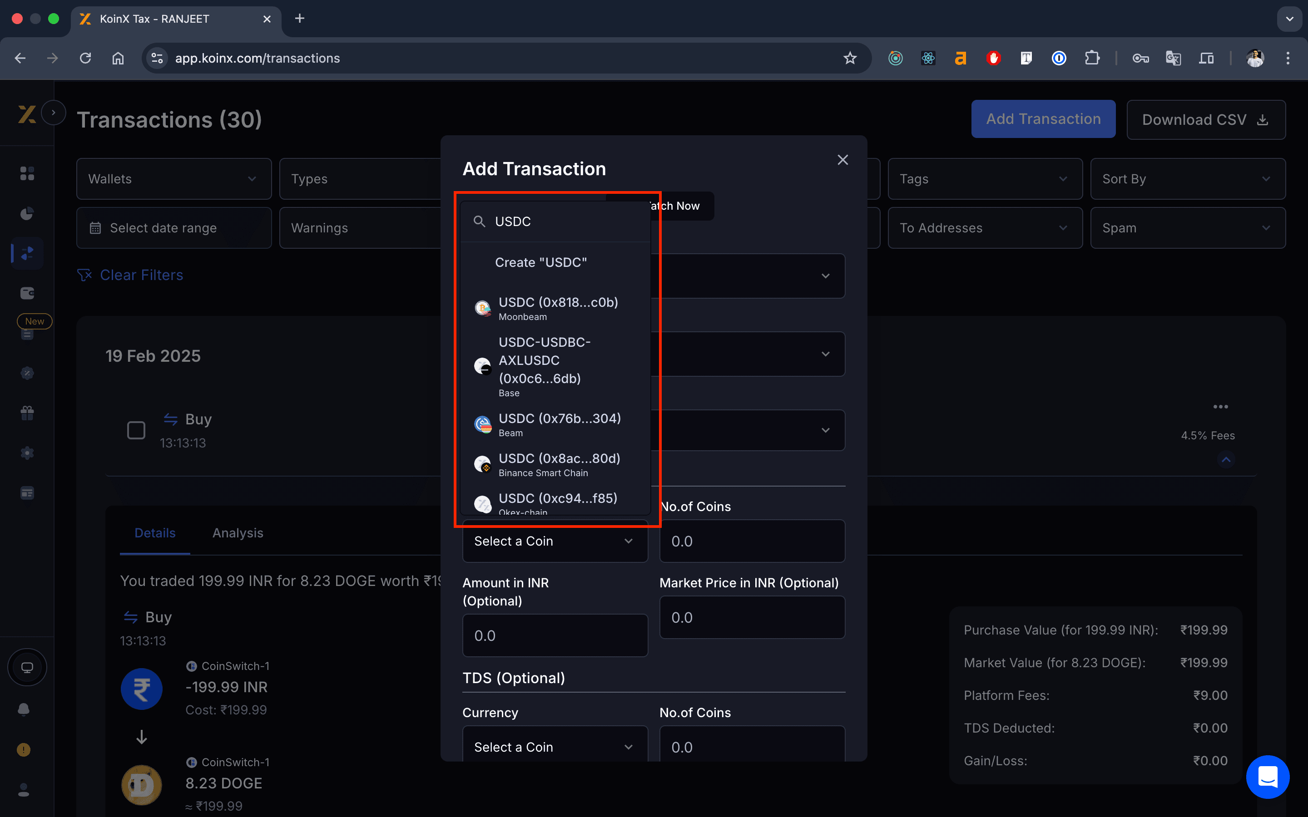Bookmark page with star icon
This screenshot has height=817, width=1308.
tap(850, 59)
